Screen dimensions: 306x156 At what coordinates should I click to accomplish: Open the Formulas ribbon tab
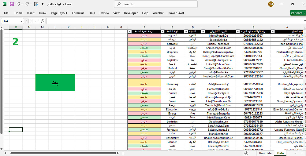78,13
